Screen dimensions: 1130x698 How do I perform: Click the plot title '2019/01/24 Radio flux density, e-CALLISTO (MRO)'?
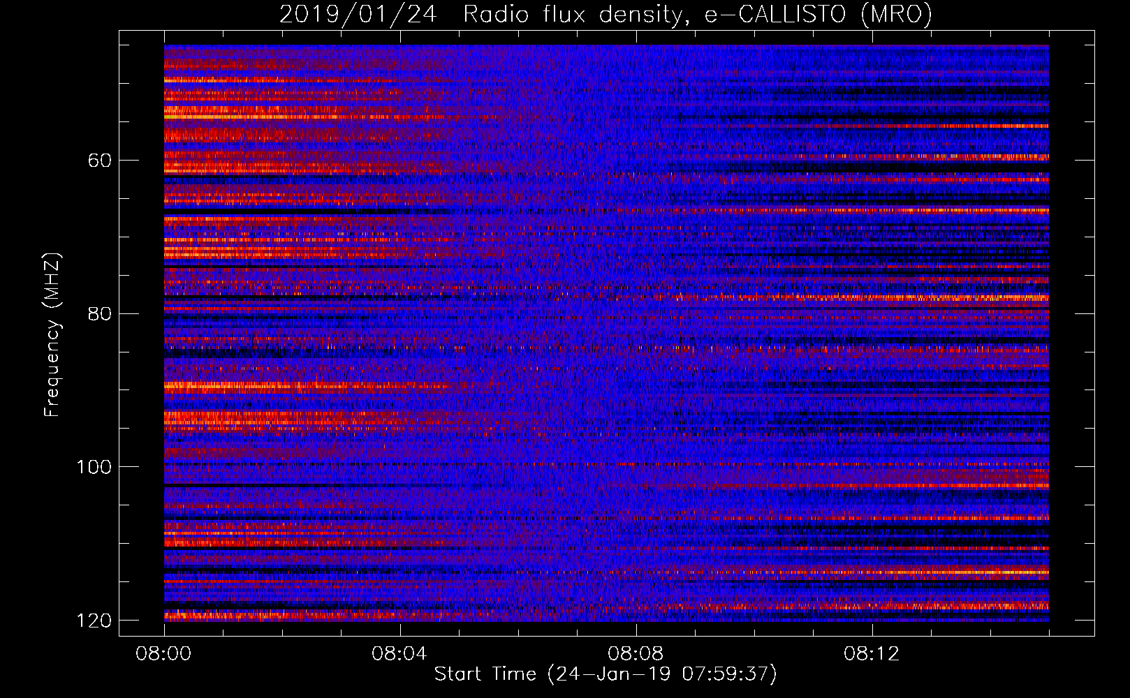[x=606, y=15]
